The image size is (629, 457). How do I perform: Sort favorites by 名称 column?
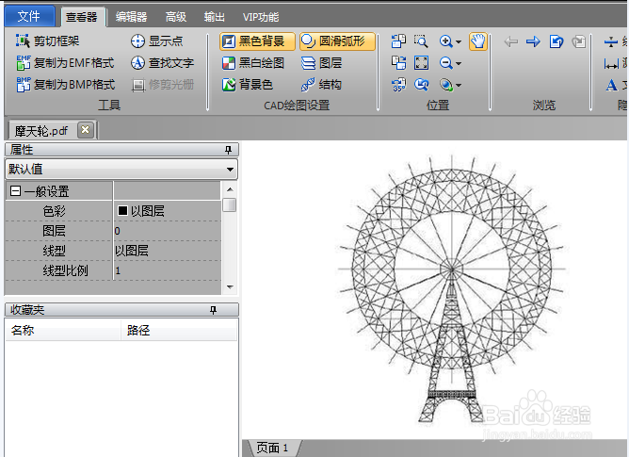pyautogui.click(x=63, y=330)
